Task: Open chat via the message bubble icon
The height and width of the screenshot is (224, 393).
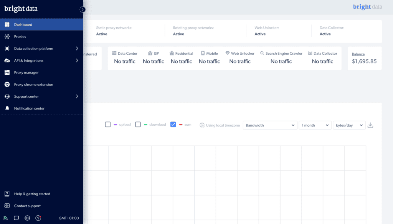Action: (x=16, y=218)
